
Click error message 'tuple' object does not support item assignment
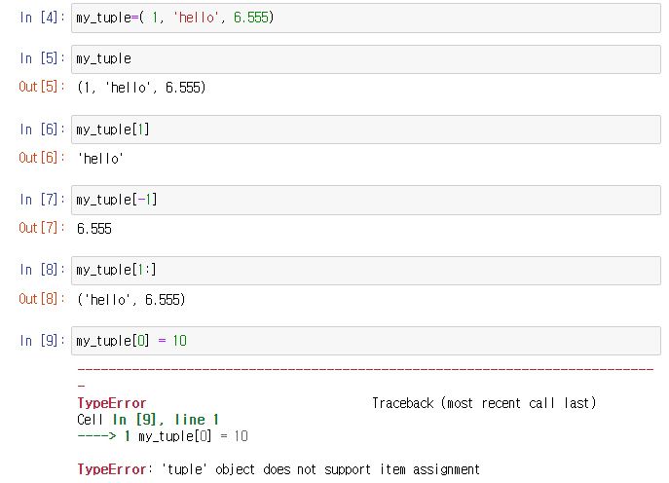(x=320, y=469)
